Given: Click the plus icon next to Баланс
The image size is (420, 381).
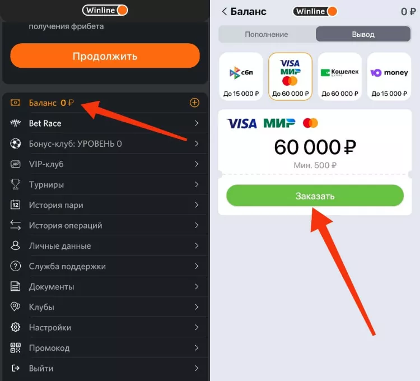Looking at the screenshot, I should click(x=194, y=103).
